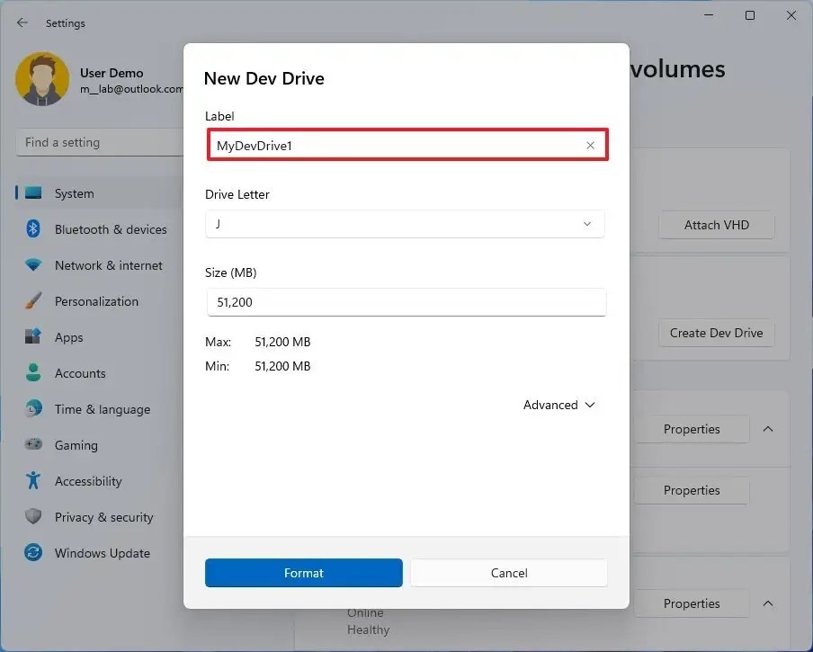Screen dimensions: 813x652
Task: Click the Find a setting search box
Action: pyautogui.click(x=99, y=142)
